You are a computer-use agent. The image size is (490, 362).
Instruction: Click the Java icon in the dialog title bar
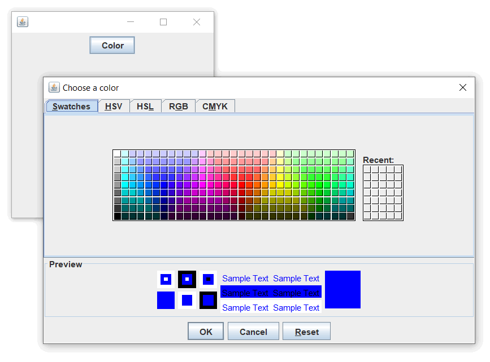click(54, 87)
